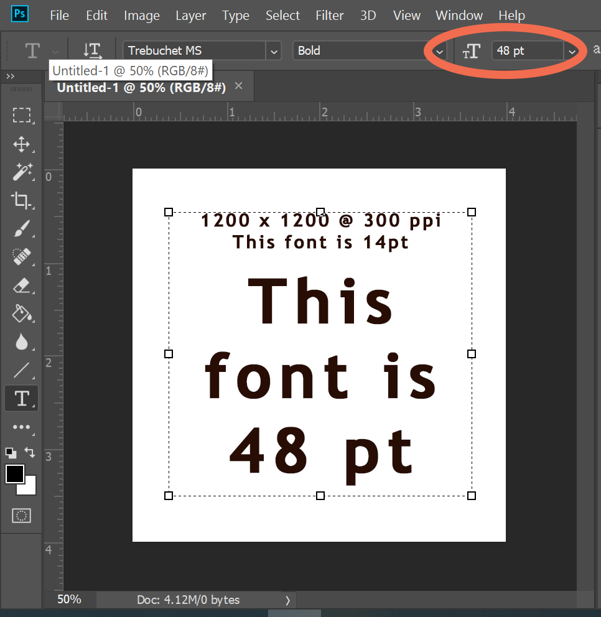Select the Magic Wand tool
601x617 pixels.
pyautogui.click(x=22, y=172)
